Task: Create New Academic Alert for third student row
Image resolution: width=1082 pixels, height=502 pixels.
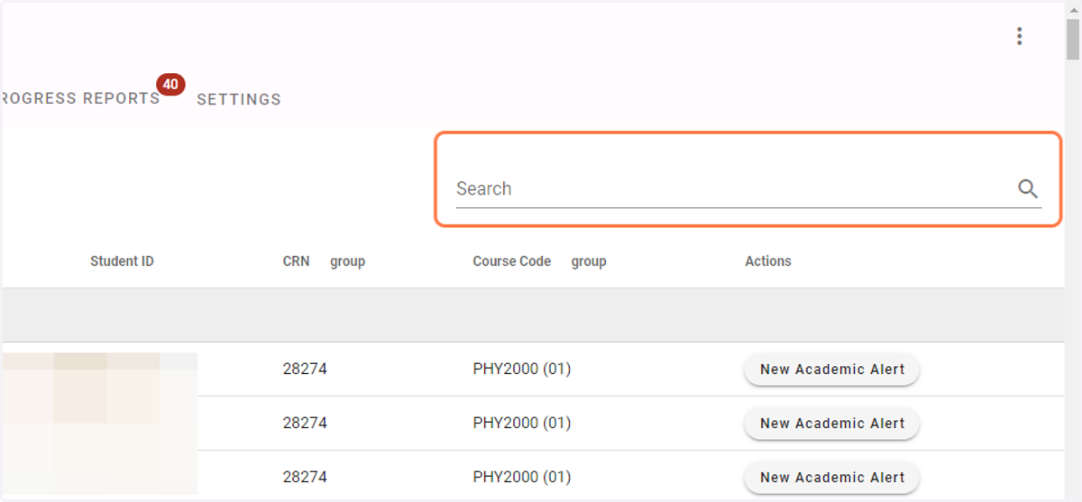Action: pos(831,478)
